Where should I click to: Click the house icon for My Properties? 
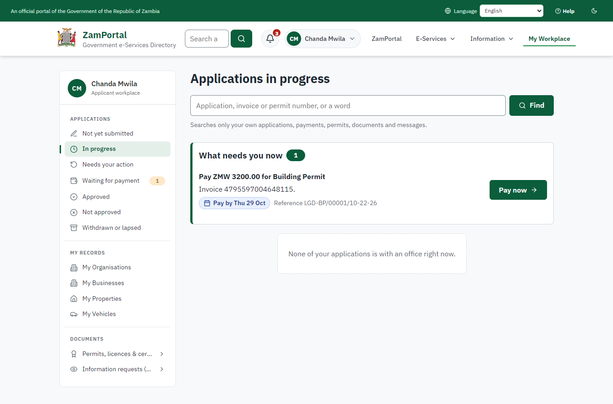74,299
